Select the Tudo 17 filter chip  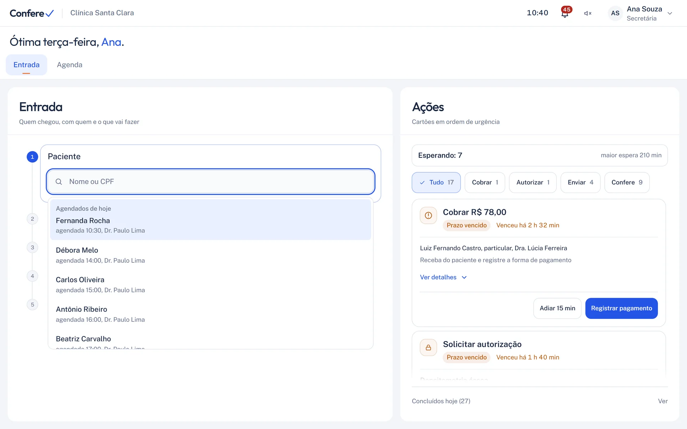(436, 182)
